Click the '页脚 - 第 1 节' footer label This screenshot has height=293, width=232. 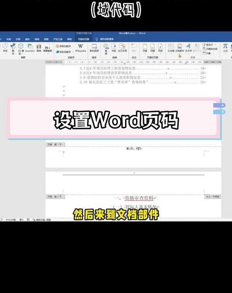pos(56,144)
